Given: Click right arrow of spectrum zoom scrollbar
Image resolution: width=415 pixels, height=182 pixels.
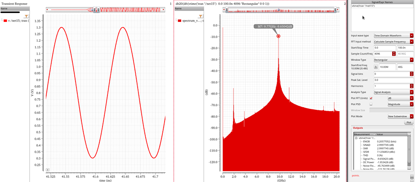Looking at the screenshot, I should click(337, 9).
